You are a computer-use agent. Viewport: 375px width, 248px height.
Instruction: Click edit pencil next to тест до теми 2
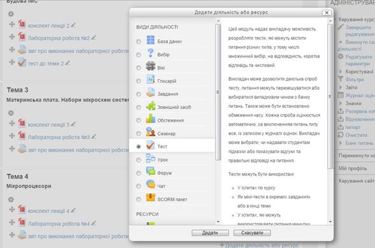[x=68, y=62]
